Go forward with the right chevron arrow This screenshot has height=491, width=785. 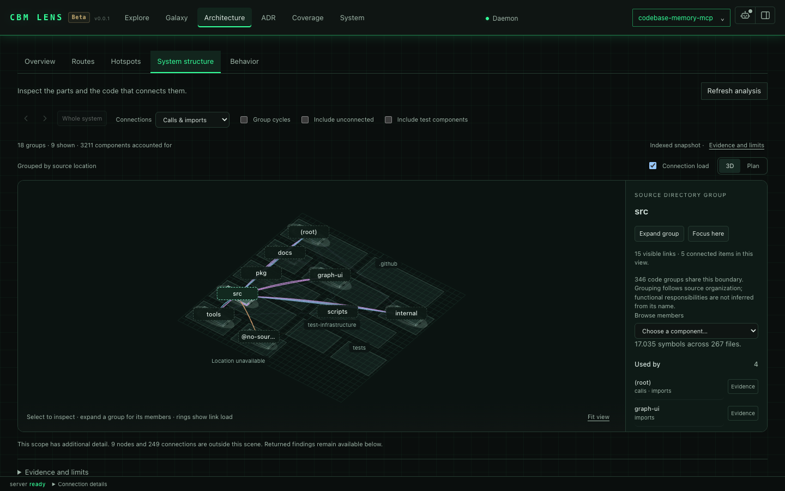[x=45, y=118]
